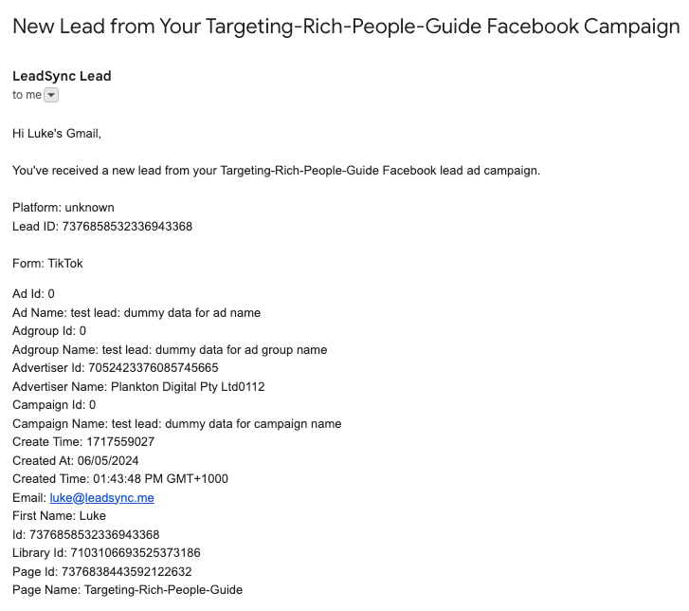Click the Page Id value line
This screenshot has height=611, width=689.
102,571
